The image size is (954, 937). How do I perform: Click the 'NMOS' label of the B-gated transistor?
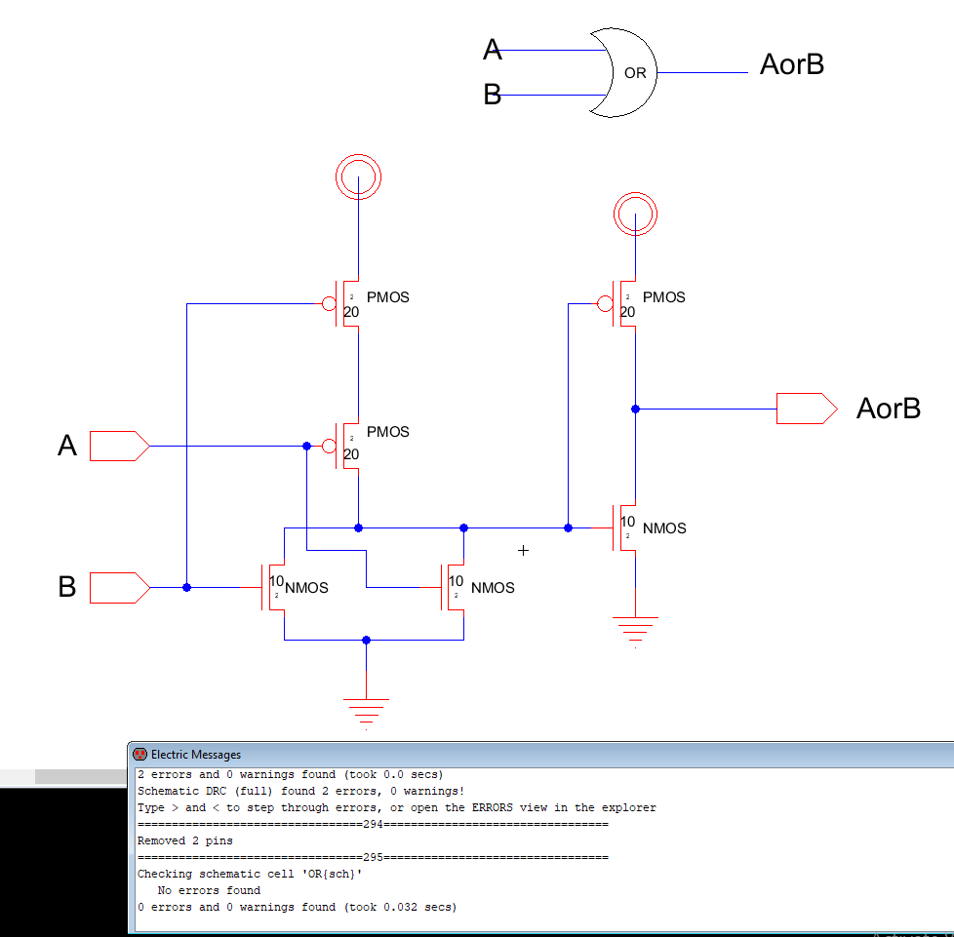tap(306, 587)
